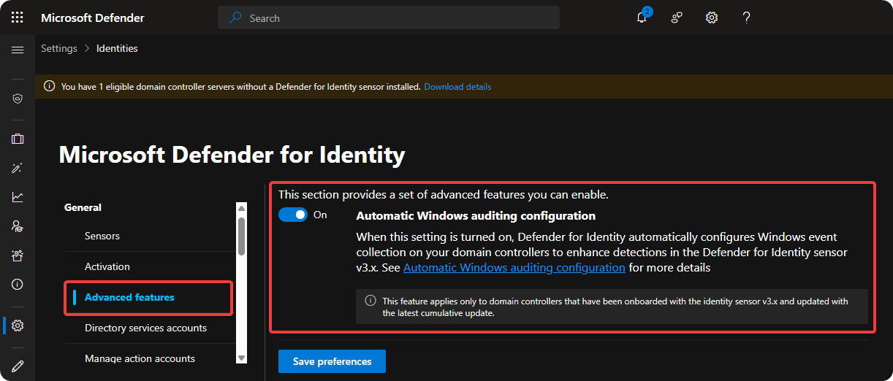This screenshot has height=381, width=893.
Task: Expand the left navigation hamburger menu
Action: [18, 50]
